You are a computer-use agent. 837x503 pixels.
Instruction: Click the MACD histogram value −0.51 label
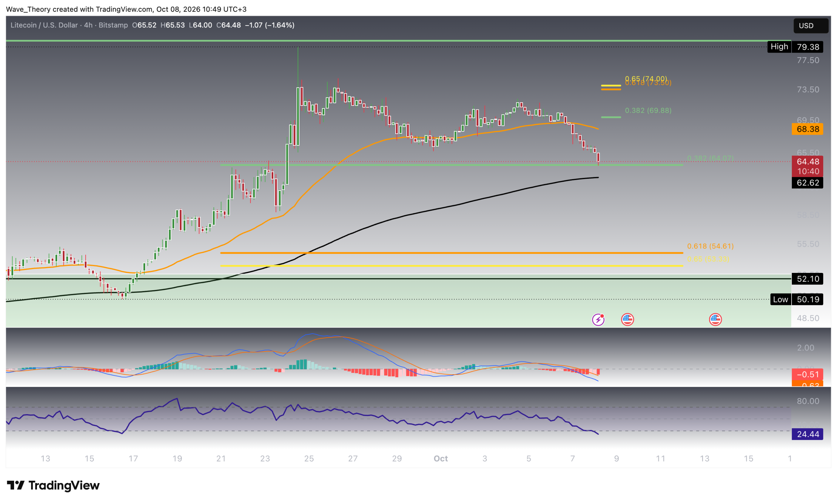pyautogui.click(x=807, y=375)
